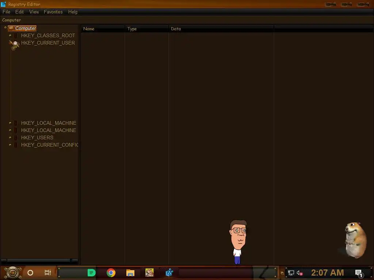Open the File menu

[6, 12]
